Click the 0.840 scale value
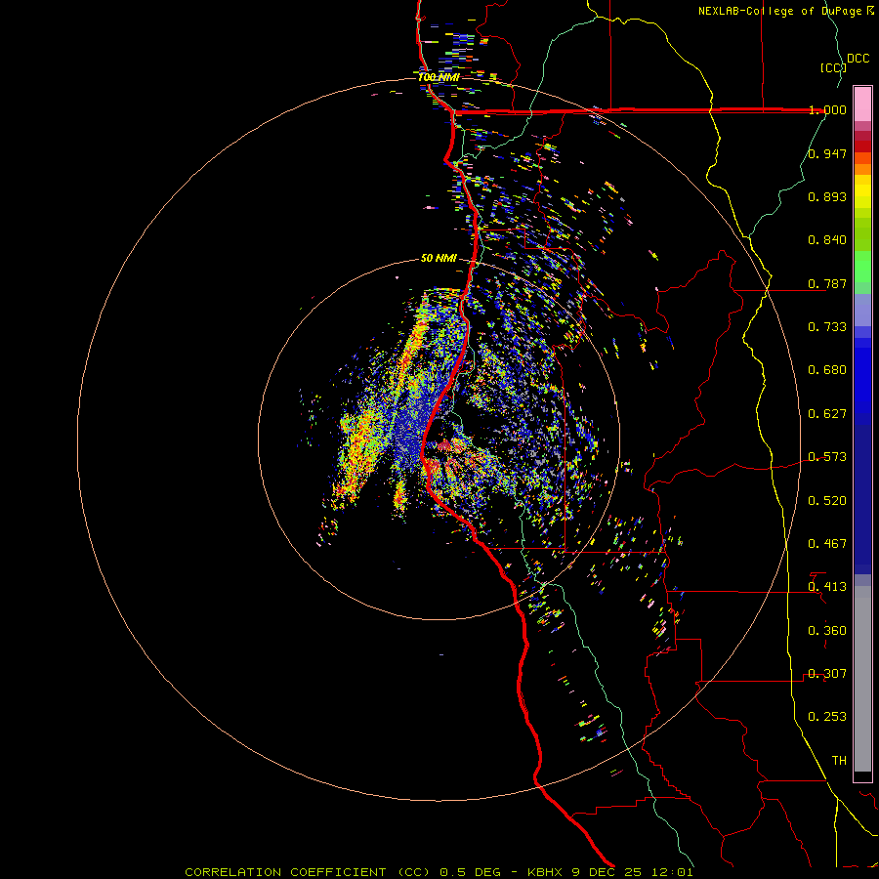Viewport: 879px width, 879px height. tap(827, 240)
